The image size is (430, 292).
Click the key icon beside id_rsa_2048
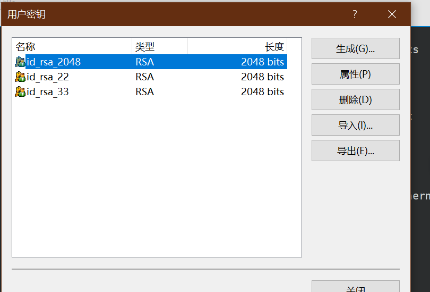20,62
